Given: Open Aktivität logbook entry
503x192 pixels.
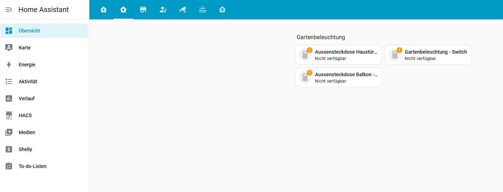Looking at the screenshot, I should (x=28, y=82).
